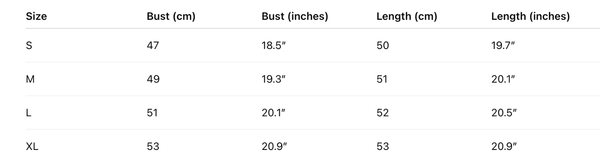Click the M size row label

point(30,79)
